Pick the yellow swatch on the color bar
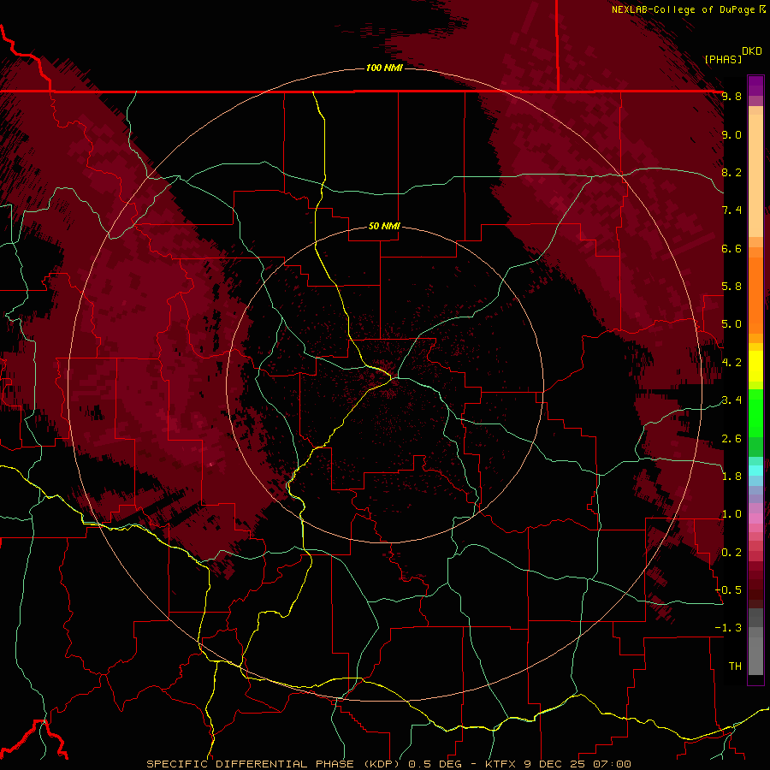The width and height of the screenshot is (770, 770). click(755, 366)
